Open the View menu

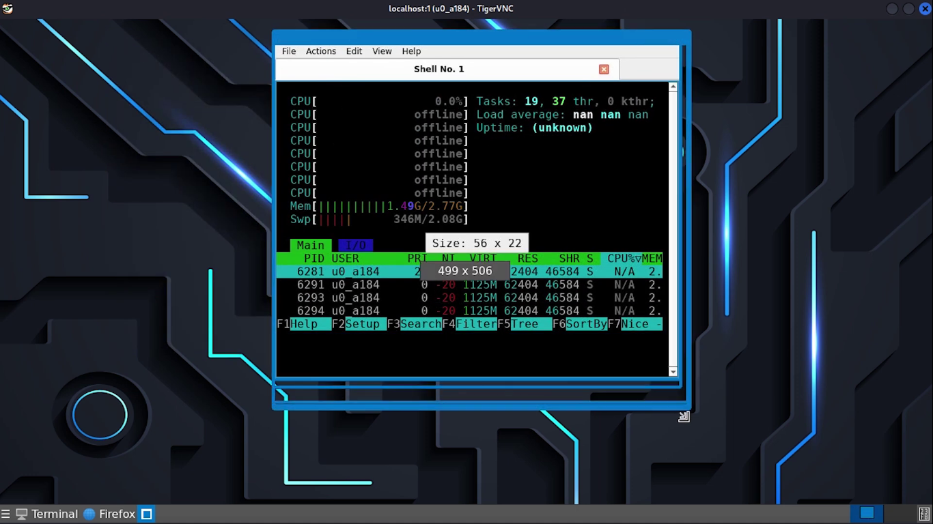pos(382,51)
